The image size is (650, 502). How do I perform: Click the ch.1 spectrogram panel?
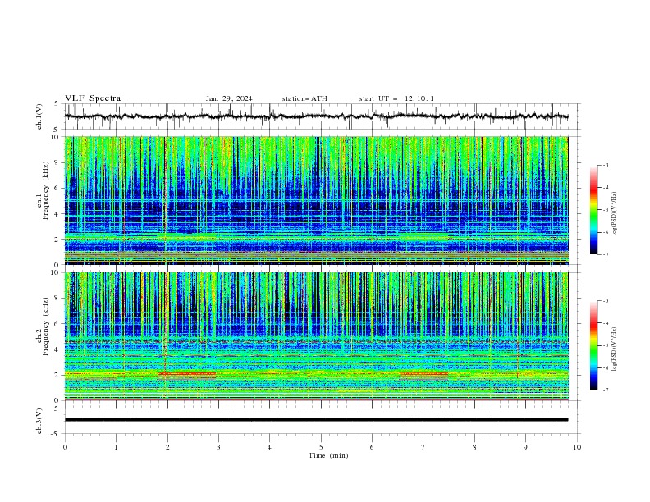coord(316,200)
